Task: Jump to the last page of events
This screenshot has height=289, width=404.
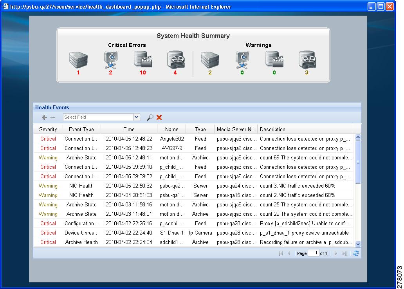Action: pos(344,253)
